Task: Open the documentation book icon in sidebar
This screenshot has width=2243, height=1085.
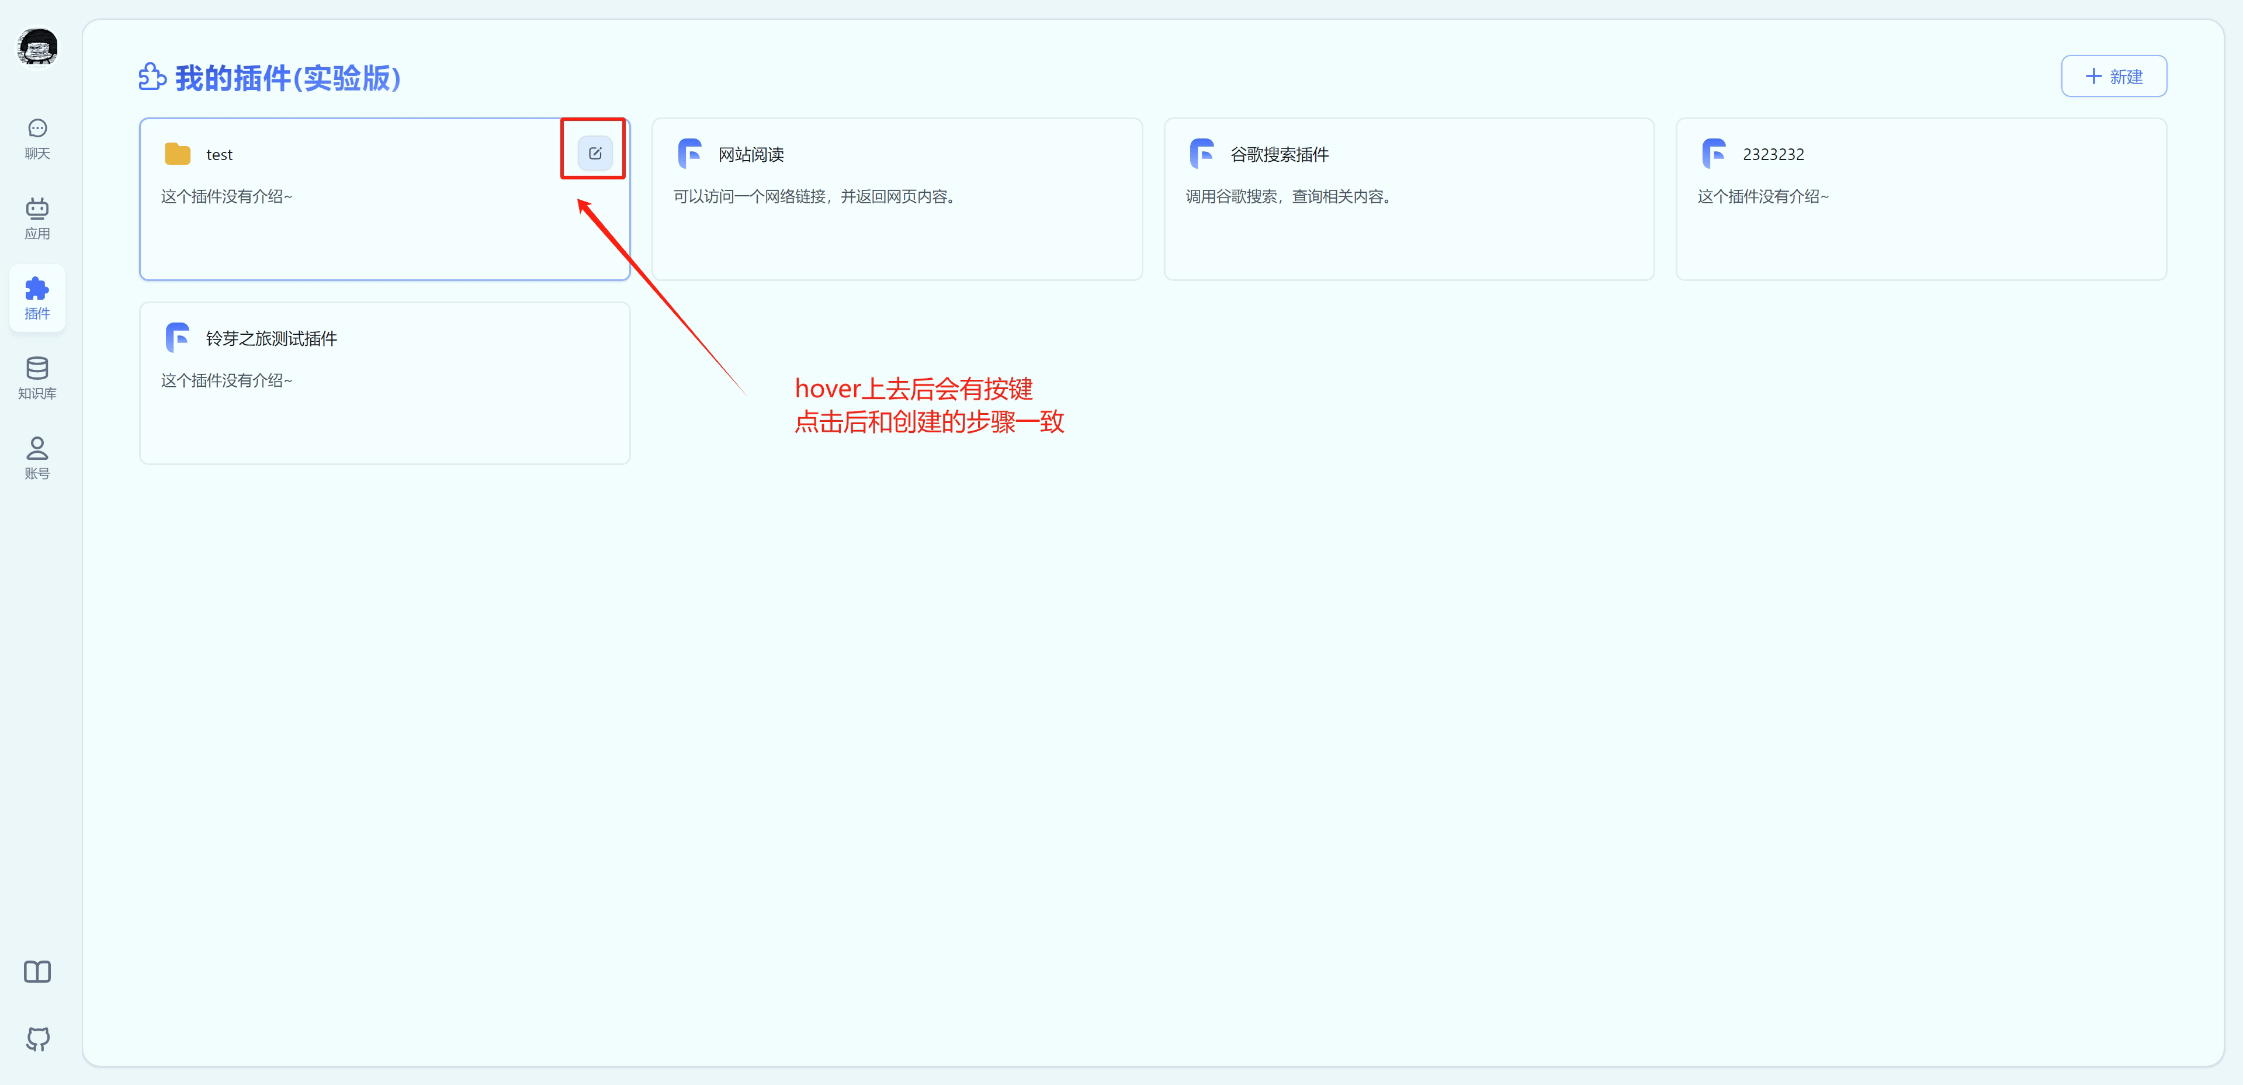Action: point(37,972)
